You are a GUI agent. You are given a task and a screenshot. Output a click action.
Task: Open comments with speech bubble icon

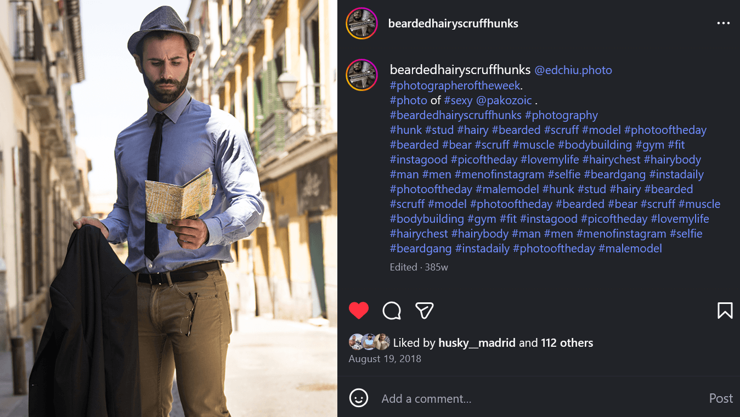[392, 311]
